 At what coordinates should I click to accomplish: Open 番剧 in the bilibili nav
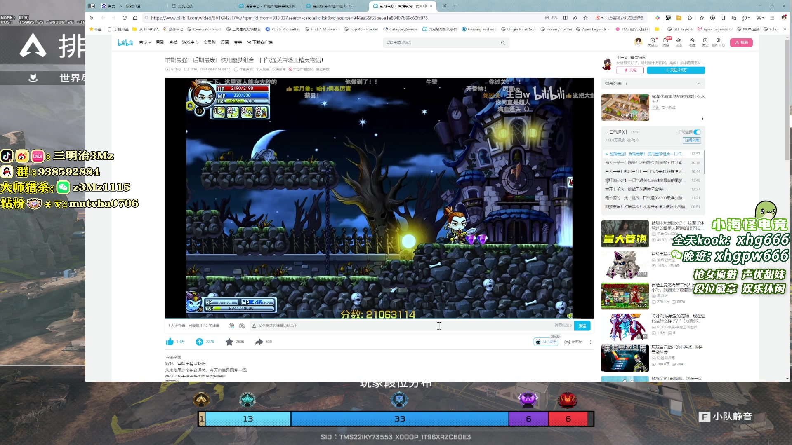(160, 42)
